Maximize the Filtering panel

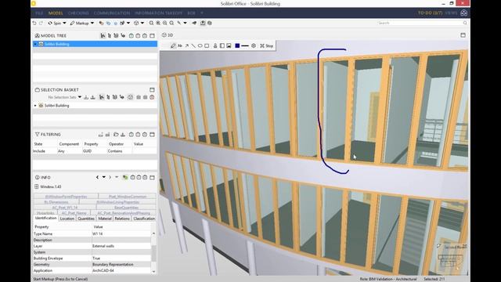pos(152,135)
